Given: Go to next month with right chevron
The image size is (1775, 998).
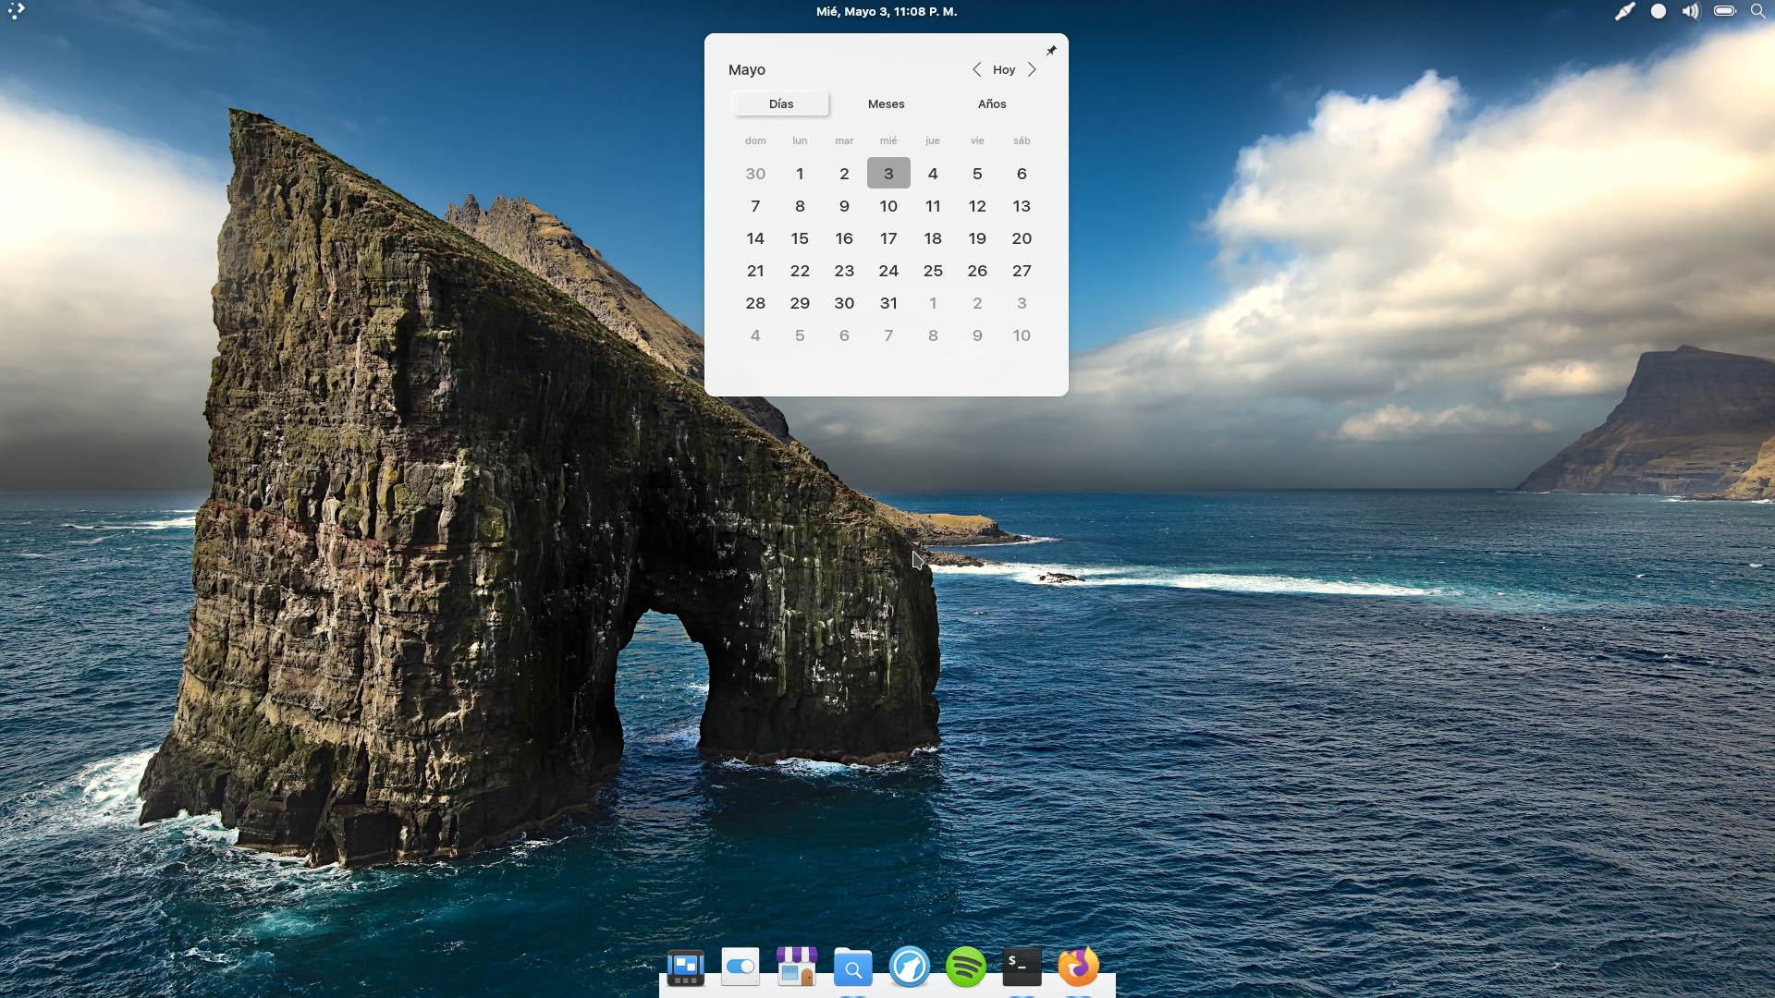Looking at the screenshot, I should click(1032, 70).
